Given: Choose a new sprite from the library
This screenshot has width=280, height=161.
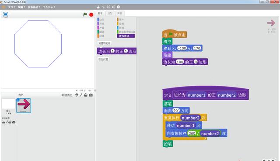Looking at the screenshot, I should (x=77, y=95).
